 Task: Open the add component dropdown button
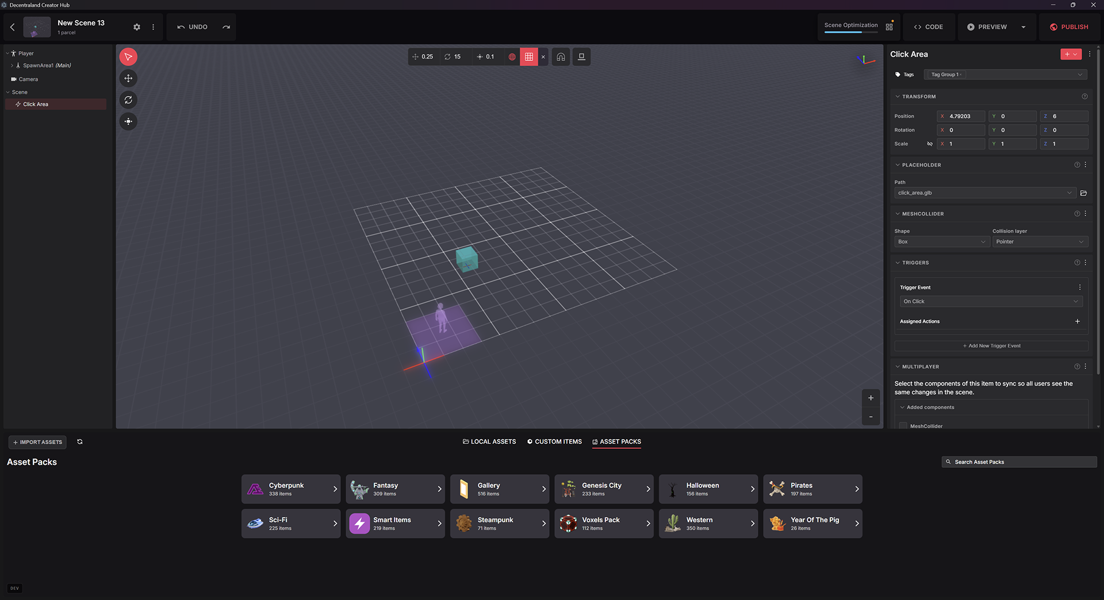point(1071,54)
